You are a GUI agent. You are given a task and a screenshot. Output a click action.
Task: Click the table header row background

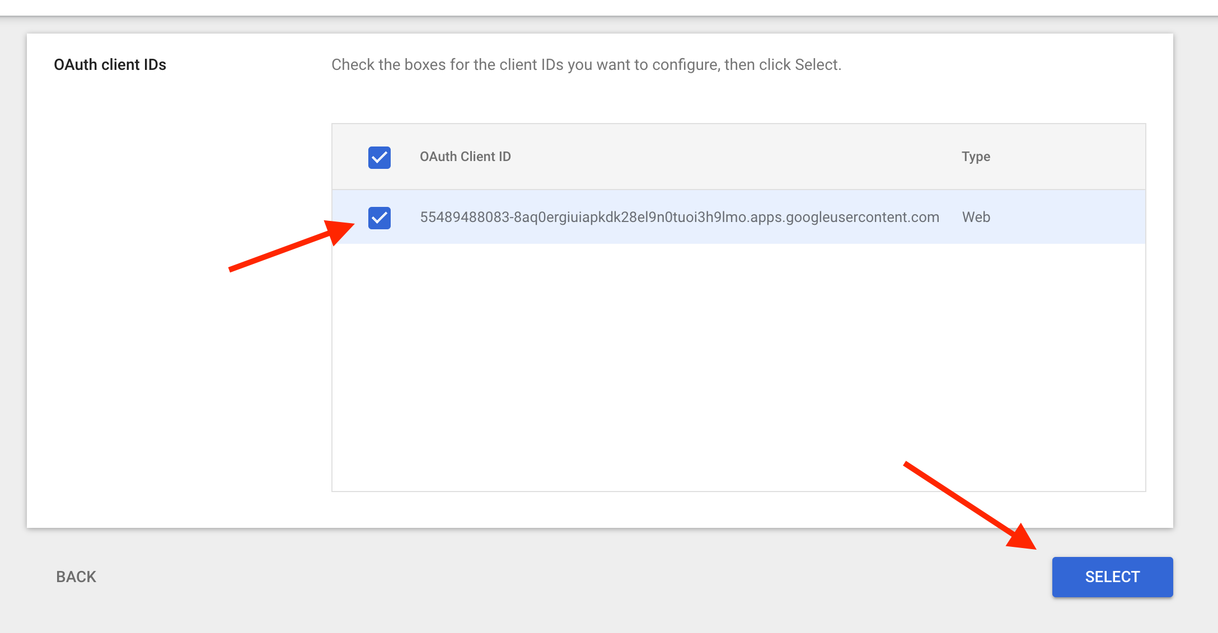coord(728,157)
